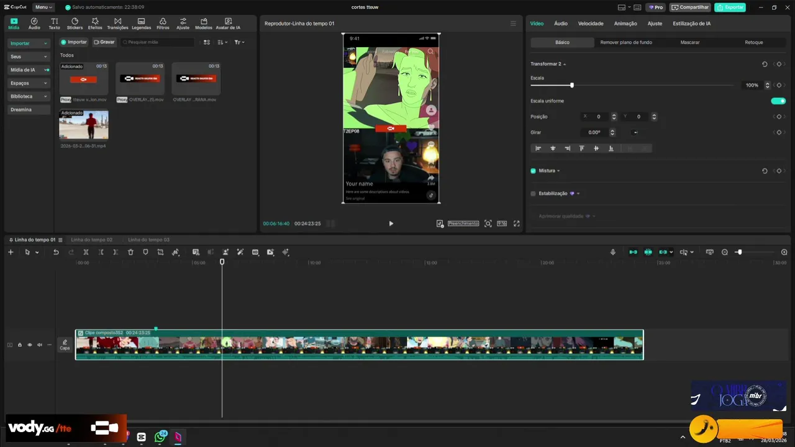Open the Legendas panel icon
The width and height of the screenshot is (795, 447).
pos(141,24)
